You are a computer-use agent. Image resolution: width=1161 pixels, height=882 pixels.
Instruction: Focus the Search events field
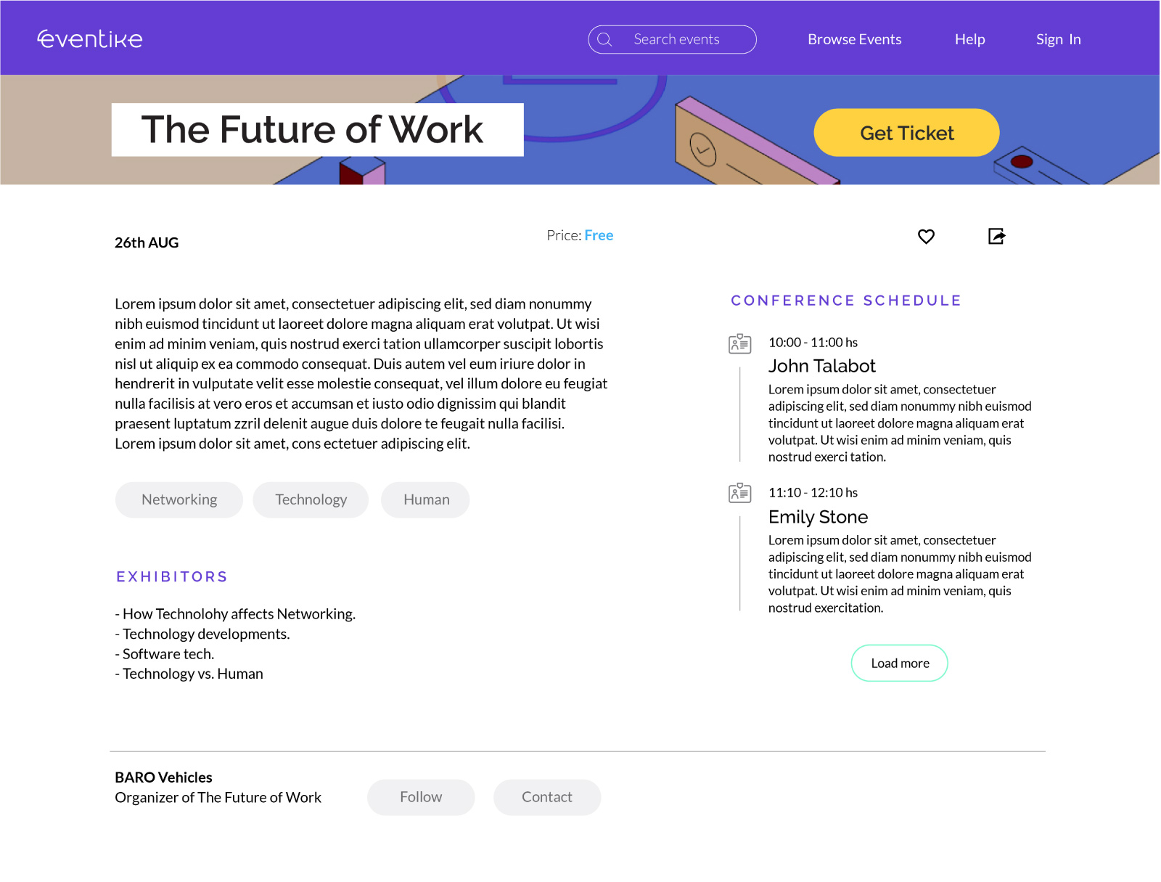pos(682,39)
